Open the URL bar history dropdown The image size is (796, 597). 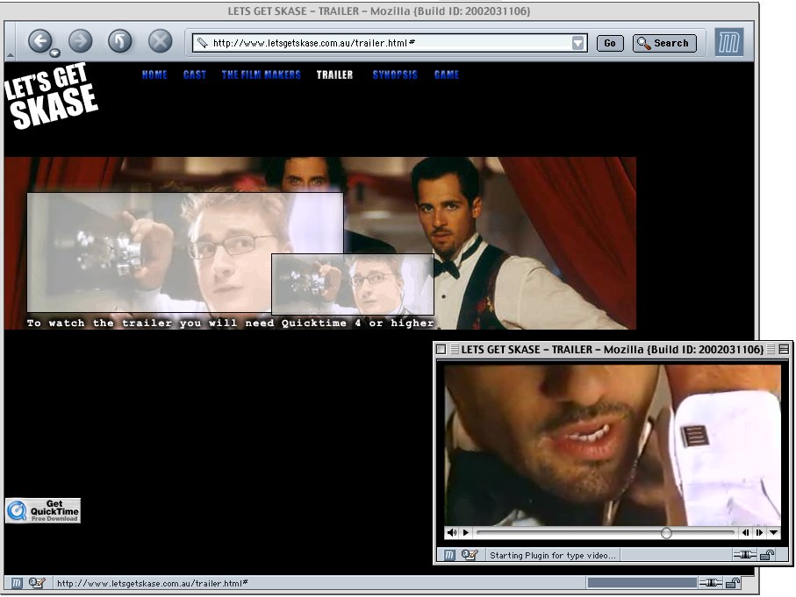tap(577, 43)
